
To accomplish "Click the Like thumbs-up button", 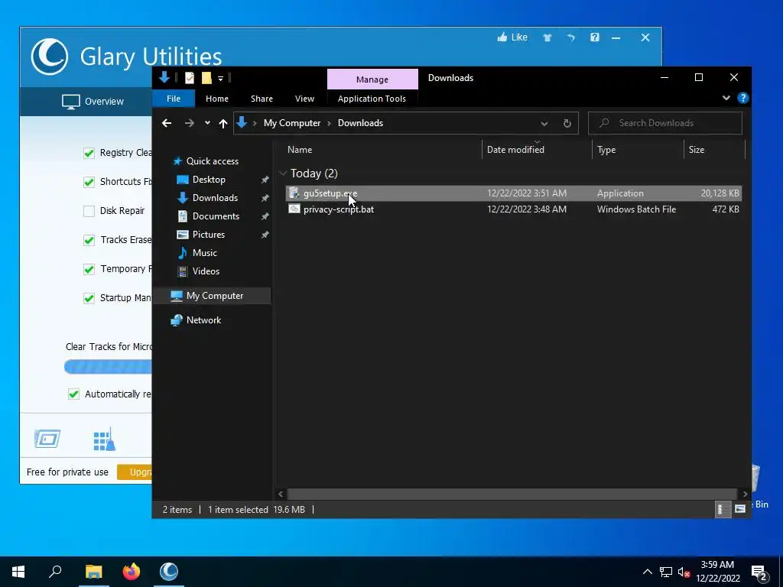I will [x=512, y=37].
